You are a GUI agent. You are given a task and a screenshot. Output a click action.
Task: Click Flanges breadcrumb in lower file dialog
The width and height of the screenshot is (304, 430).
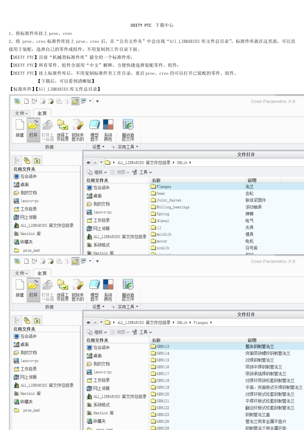[201, 322]
